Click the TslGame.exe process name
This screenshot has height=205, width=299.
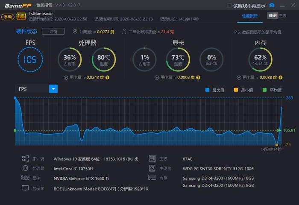pos(41,14)
